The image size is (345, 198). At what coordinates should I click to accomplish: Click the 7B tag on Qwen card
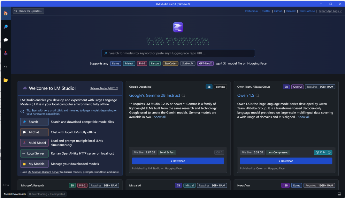[x=286, y=87]
